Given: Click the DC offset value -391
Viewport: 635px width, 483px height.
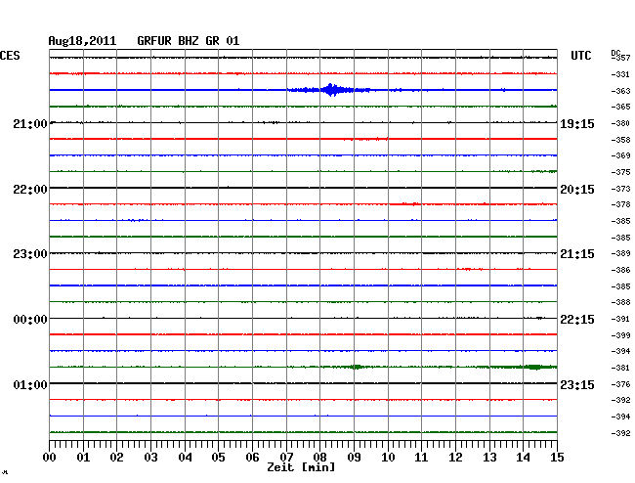Looking at the screenshot, I should coord(620,319).
